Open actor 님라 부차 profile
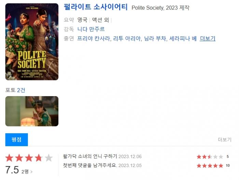This screenshot has height=180, width=239. coord(155,39)
